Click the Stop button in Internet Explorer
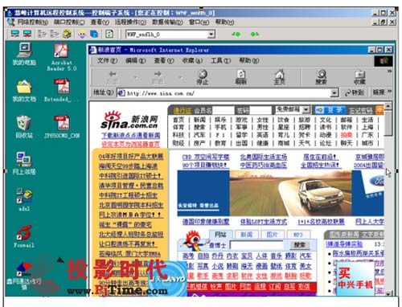The image size is (402, 307). (203, 77)
